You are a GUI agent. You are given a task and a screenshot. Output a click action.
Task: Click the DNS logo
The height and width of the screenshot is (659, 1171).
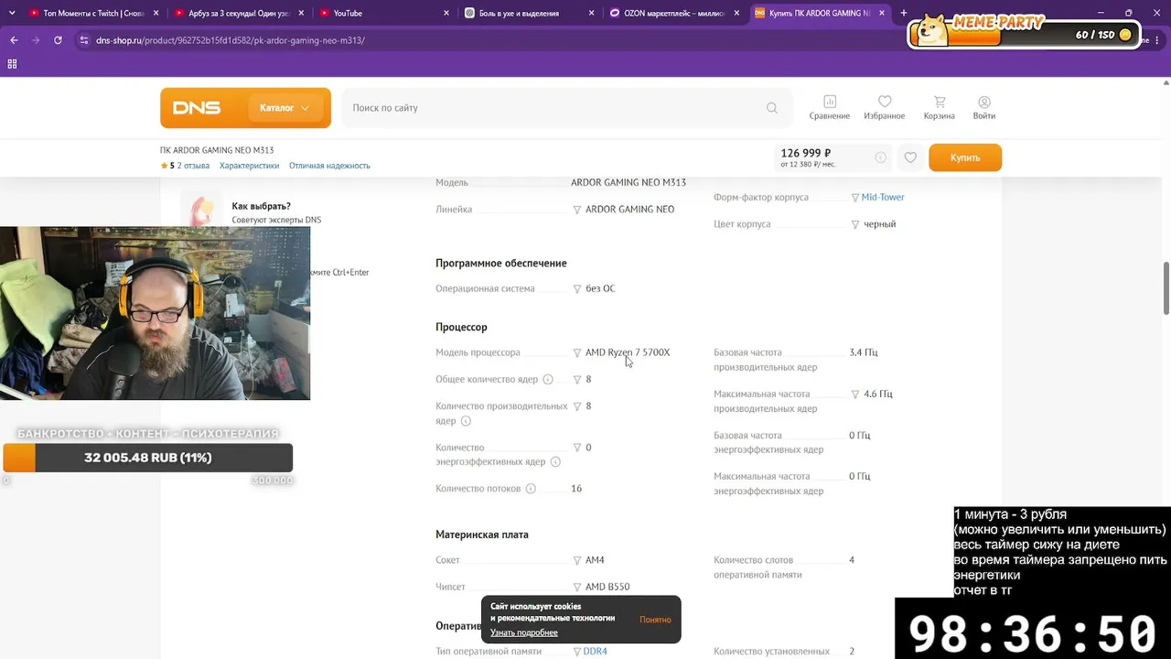pos(197,108)
